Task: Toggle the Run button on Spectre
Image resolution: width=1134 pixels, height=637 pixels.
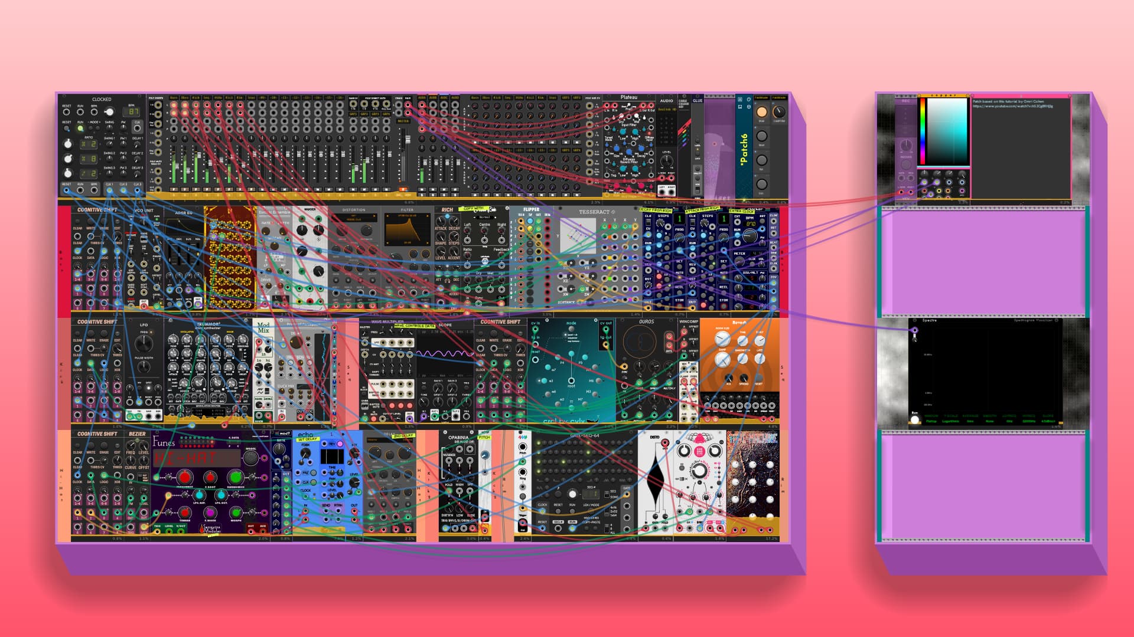Action: 915,419
